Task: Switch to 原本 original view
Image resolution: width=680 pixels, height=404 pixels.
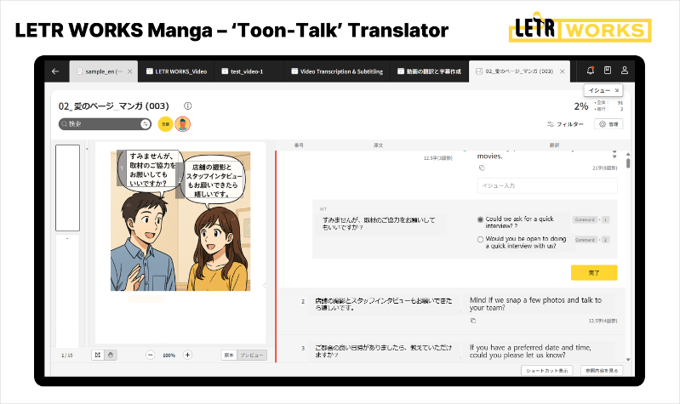Action: coord(229,355)
